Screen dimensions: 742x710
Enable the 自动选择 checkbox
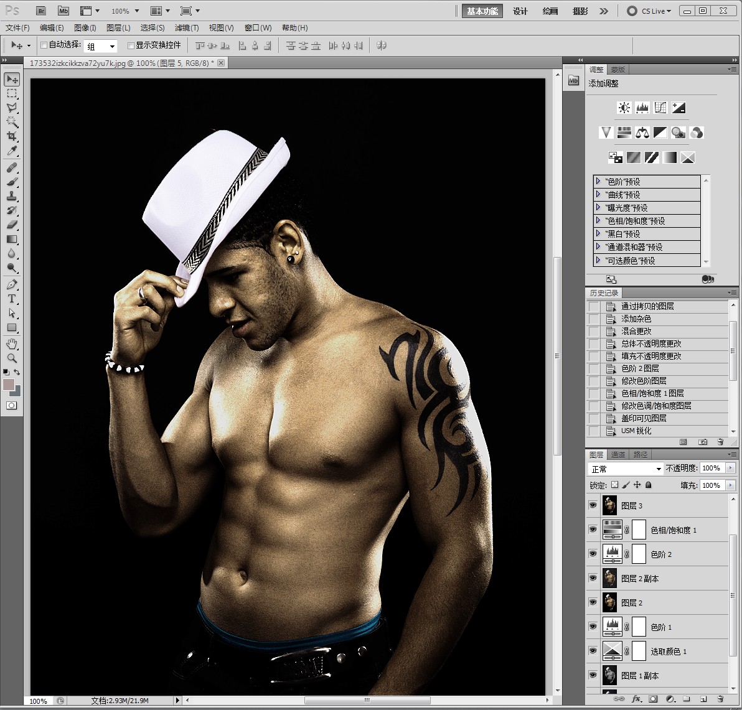pyautogui.click(x=44, y=45)
